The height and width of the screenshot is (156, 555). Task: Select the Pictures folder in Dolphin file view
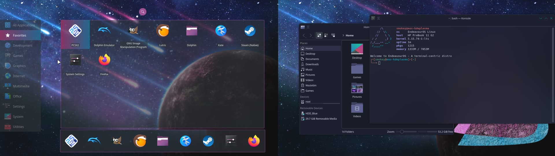click(x=357, y=90)
